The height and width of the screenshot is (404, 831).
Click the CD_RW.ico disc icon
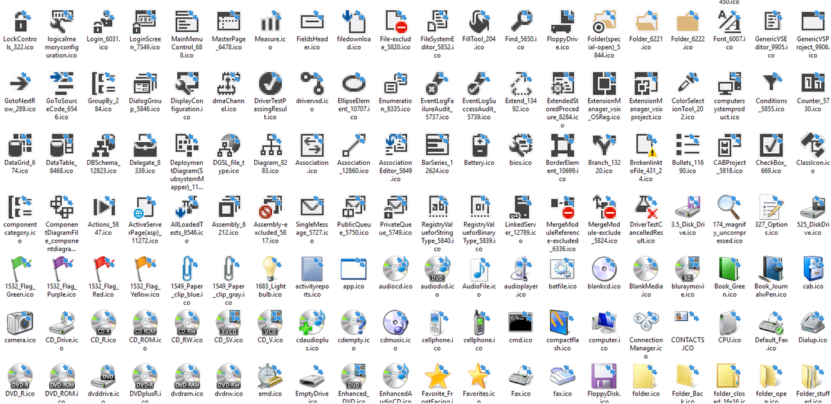[187, 322]
